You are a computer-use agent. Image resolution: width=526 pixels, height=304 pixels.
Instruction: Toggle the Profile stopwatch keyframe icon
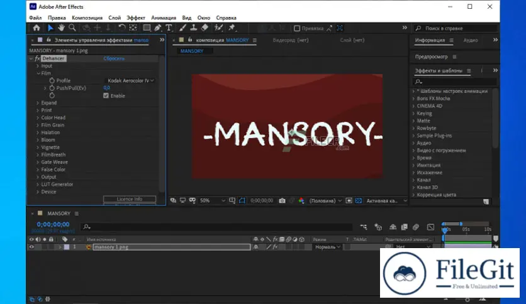pos(52,80)
